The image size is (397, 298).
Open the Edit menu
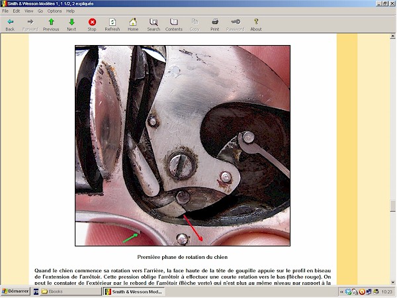click(x=17, y=11)
